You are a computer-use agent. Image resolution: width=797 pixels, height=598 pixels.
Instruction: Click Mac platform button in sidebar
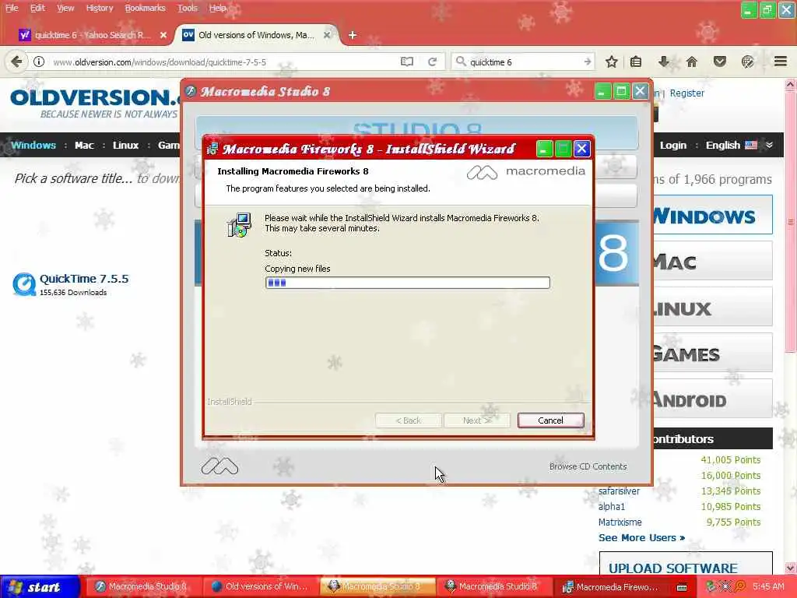click(x=713, y=260)
